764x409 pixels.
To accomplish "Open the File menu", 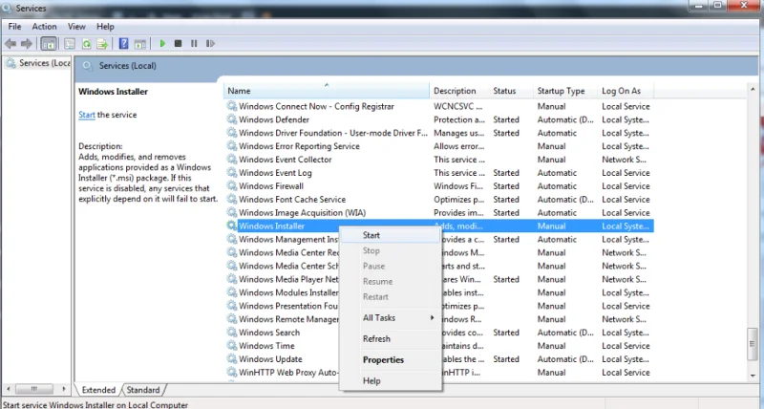I will (x=14, y=27).
